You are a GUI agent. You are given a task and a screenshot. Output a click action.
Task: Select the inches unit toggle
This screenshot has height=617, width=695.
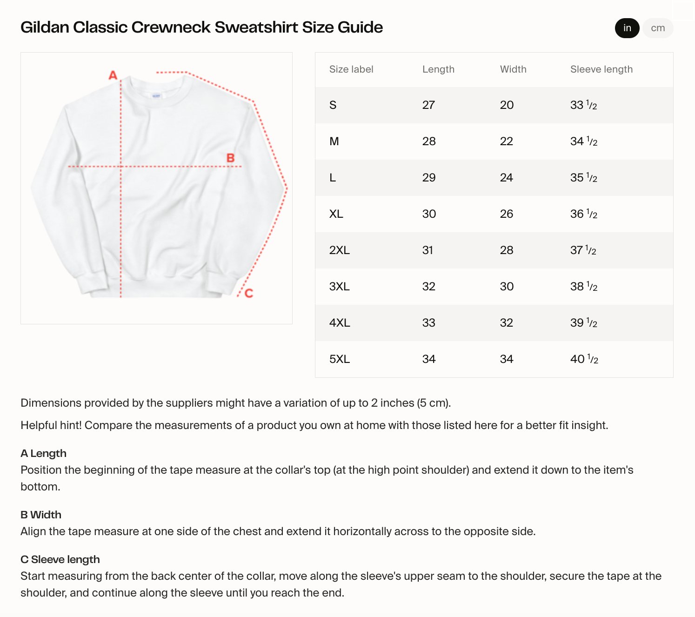click(x=627, y=28)
